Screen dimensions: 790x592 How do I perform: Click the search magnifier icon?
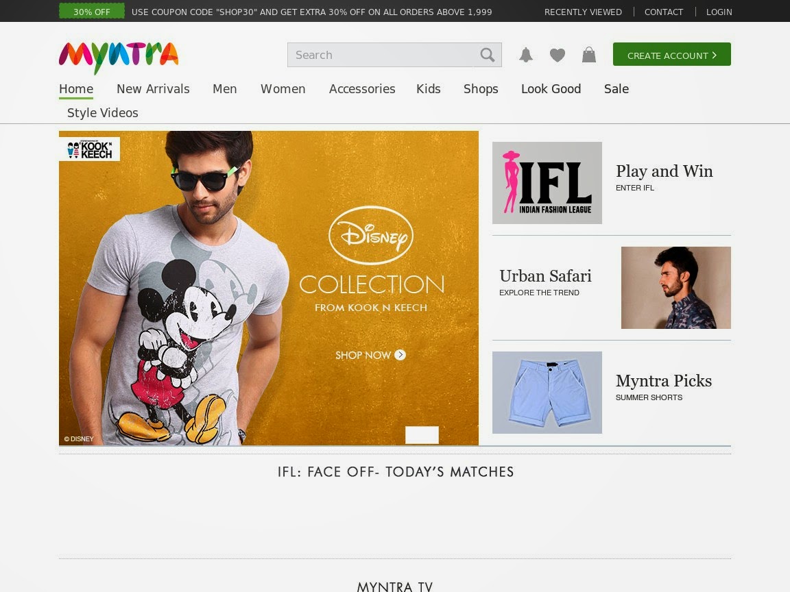pos(487,55)
